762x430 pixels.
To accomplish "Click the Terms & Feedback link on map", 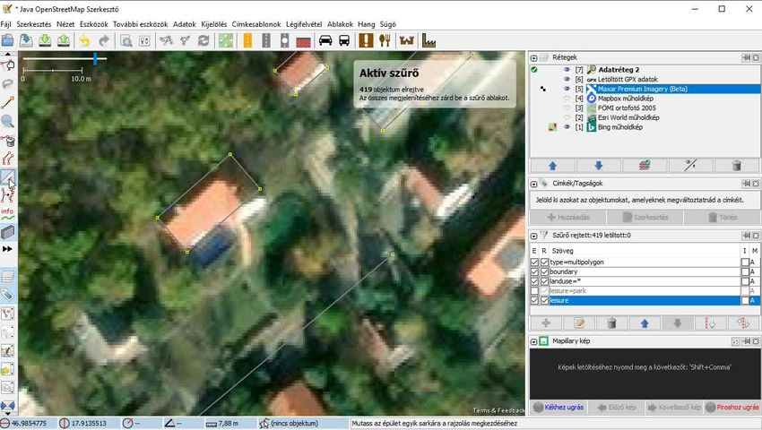I will click(498, 410).
